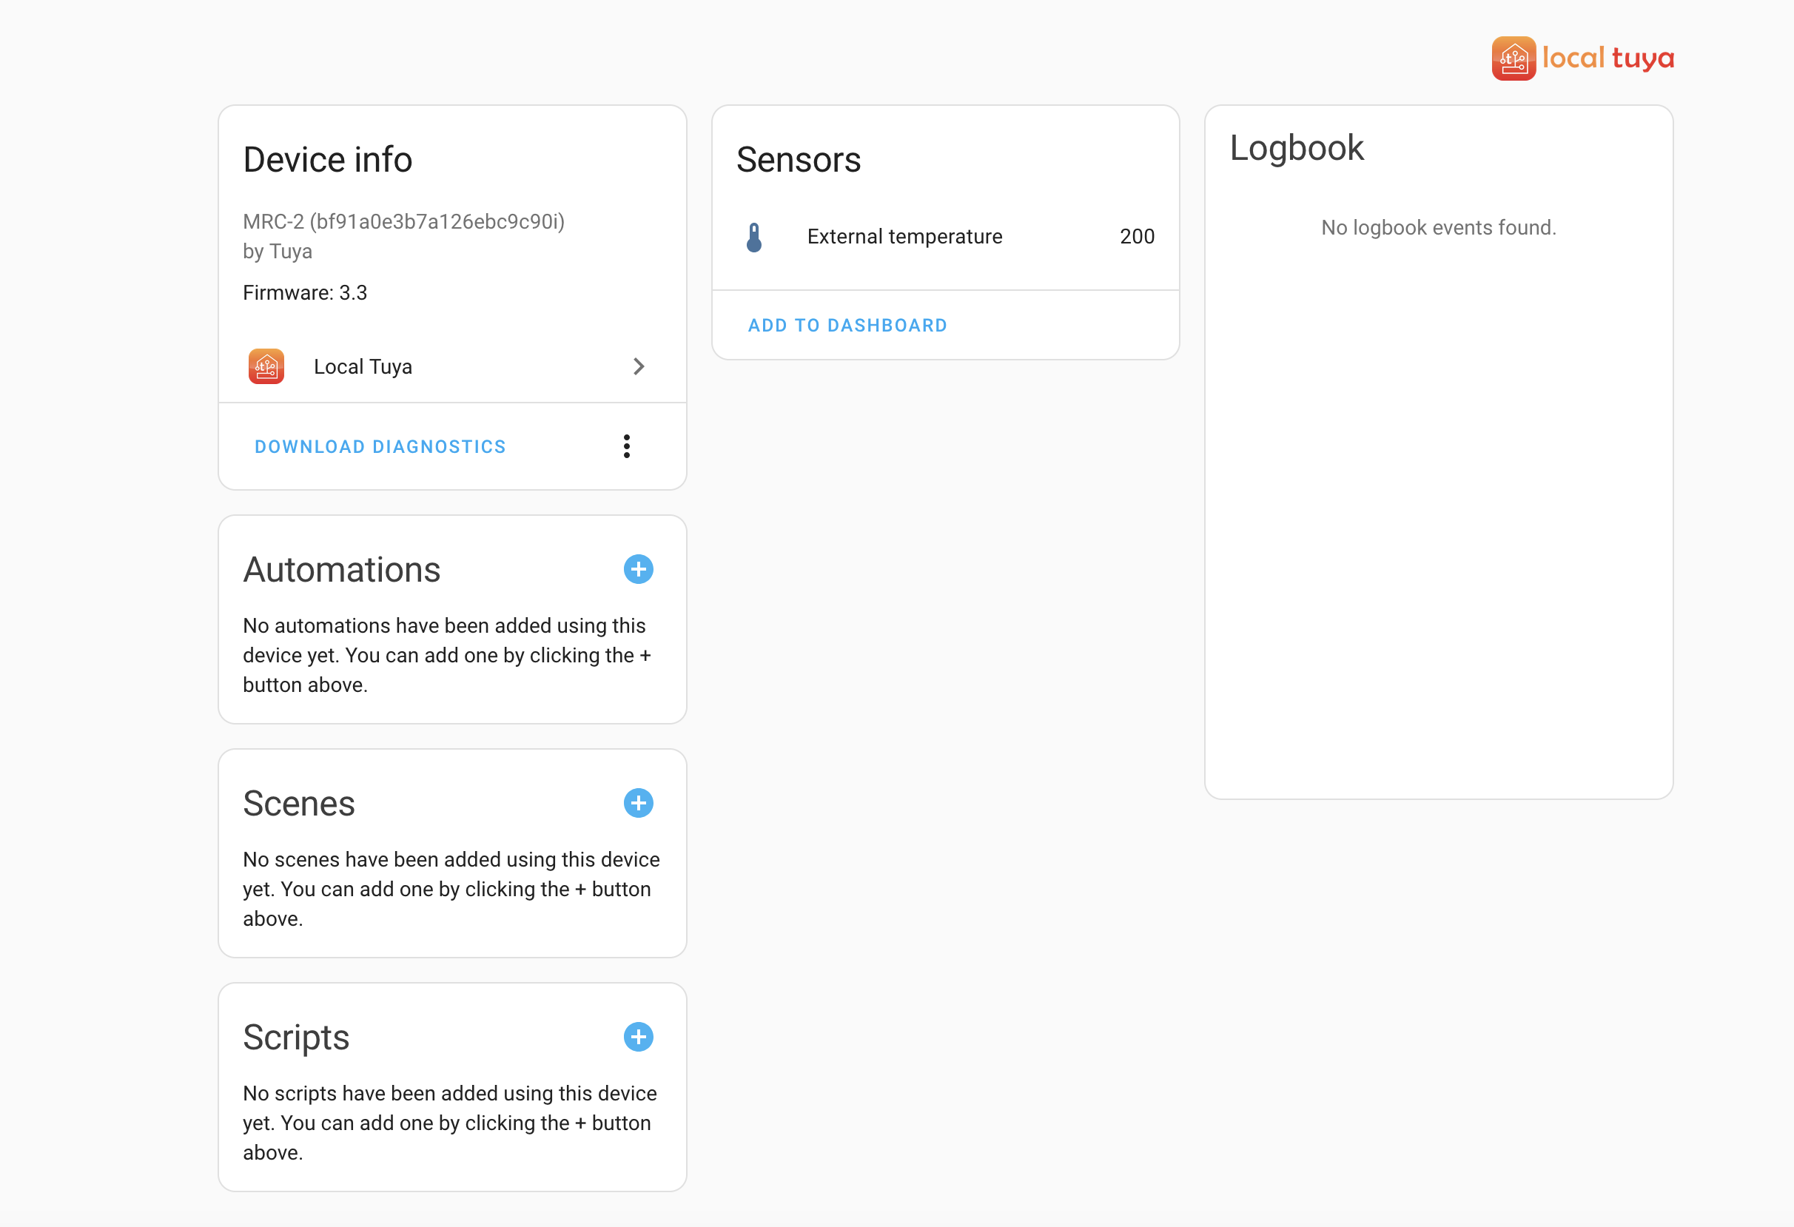Open the External temperature sensor entry
This screenshot has height=1227, width=1794.
click(904, 237)
